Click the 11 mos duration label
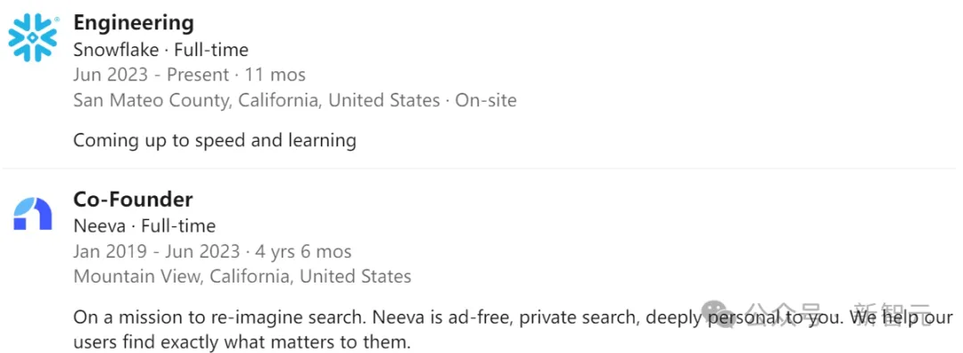 pos(276,75)
